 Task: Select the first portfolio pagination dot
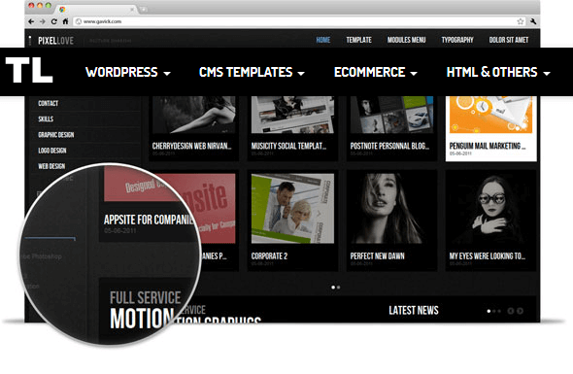click(333, 288)
